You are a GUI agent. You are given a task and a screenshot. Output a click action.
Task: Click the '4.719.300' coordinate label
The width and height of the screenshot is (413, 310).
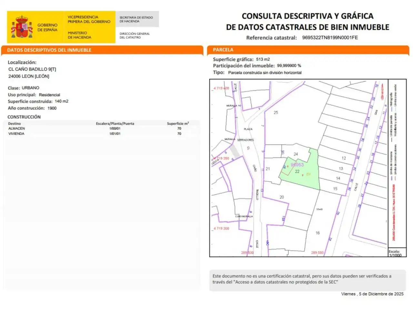point(221,228)
